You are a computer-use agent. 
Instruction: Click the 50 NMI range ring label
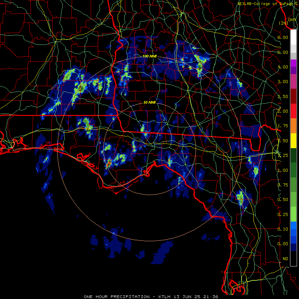[149, 102]
